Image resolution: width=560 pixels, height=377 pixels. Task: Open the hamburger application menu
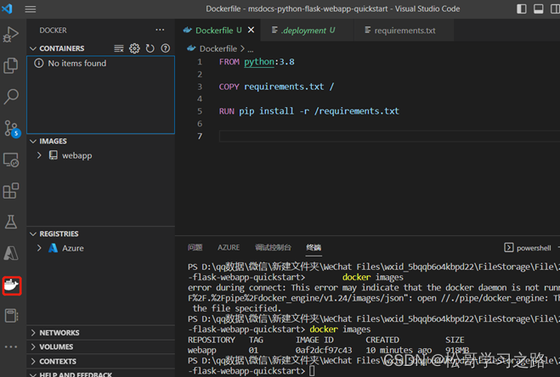pos(31,9)
